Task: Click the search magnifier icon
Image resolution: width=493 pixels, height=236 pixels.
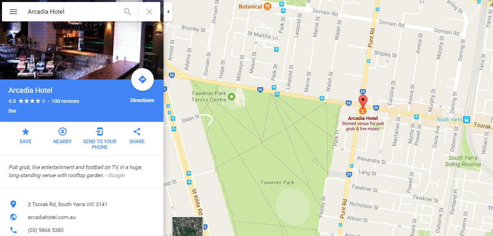Action: [x=128, y=12]
